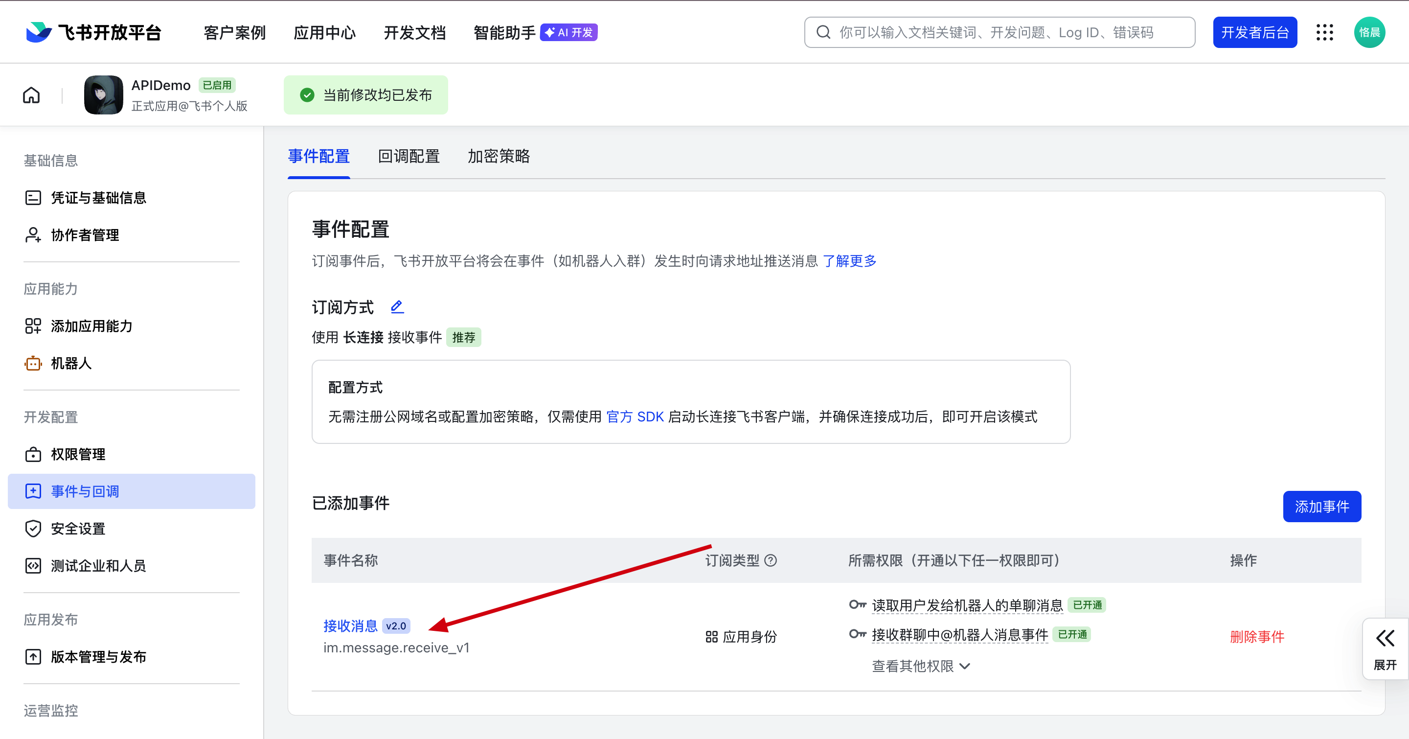
Task: Open the apps grid icon in header
Action: click(x=1324, y=33)
